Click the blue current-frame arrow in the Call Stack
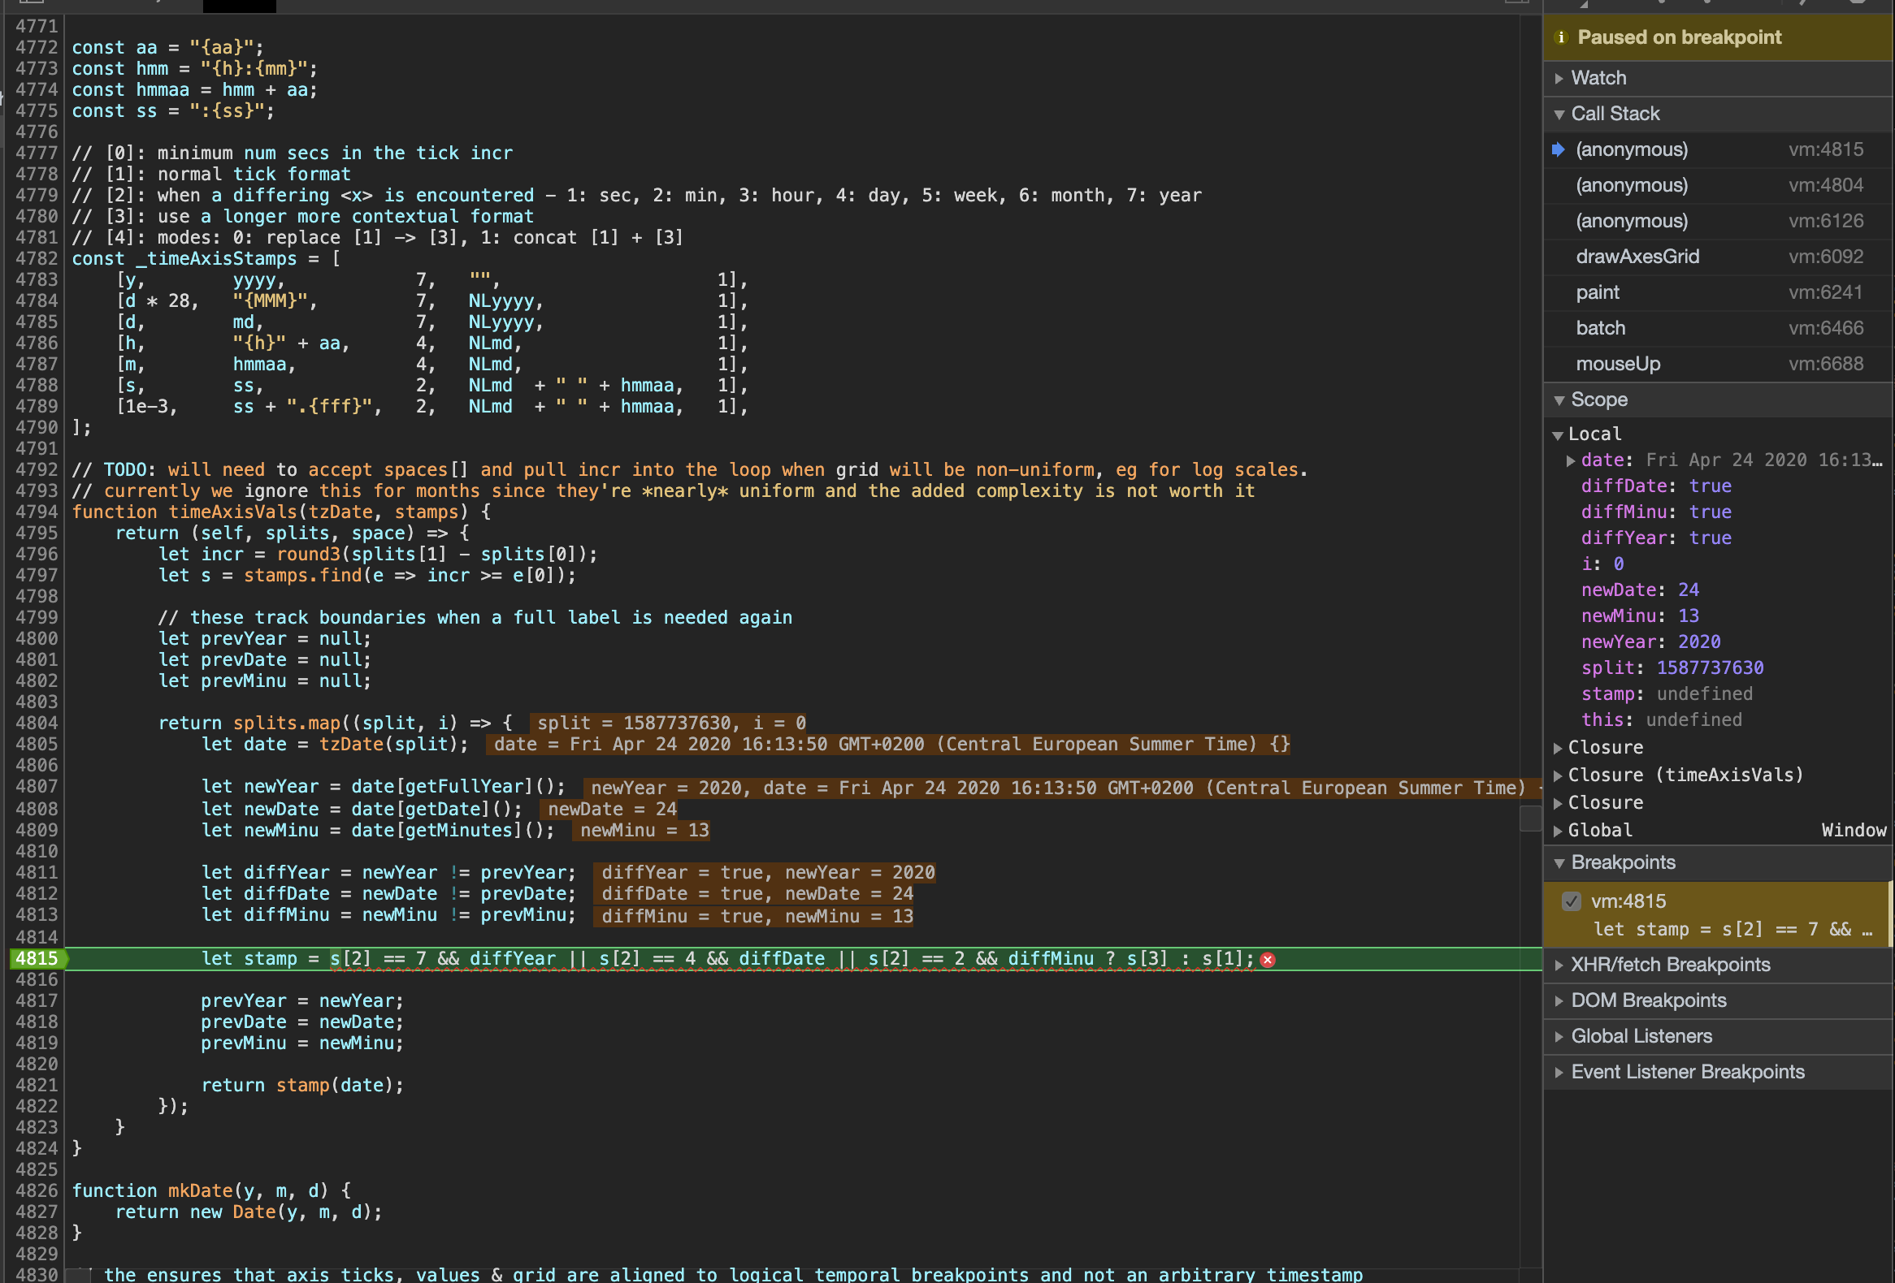This screenshot has height=1283, width=1895. 1559,149
